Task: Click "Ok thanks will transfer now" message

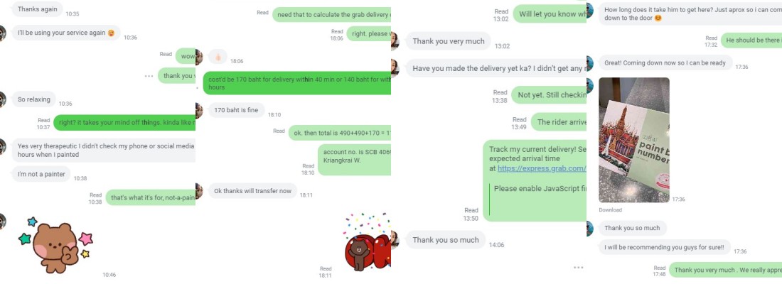Action: point(252,191)
